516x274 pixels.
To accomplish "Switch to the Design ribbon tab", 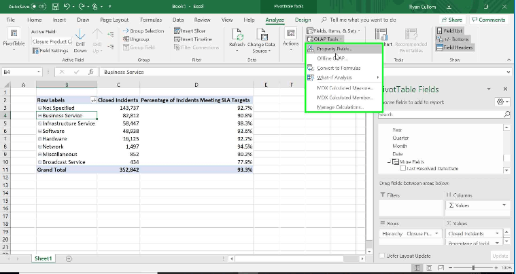I will click(303, 20).
